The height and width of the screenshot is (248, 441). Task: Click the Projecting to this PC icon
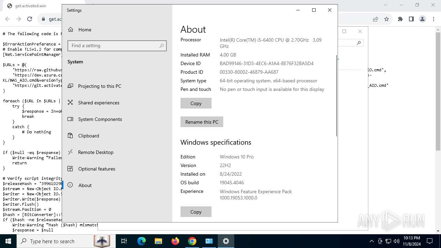tap(70, 86)
